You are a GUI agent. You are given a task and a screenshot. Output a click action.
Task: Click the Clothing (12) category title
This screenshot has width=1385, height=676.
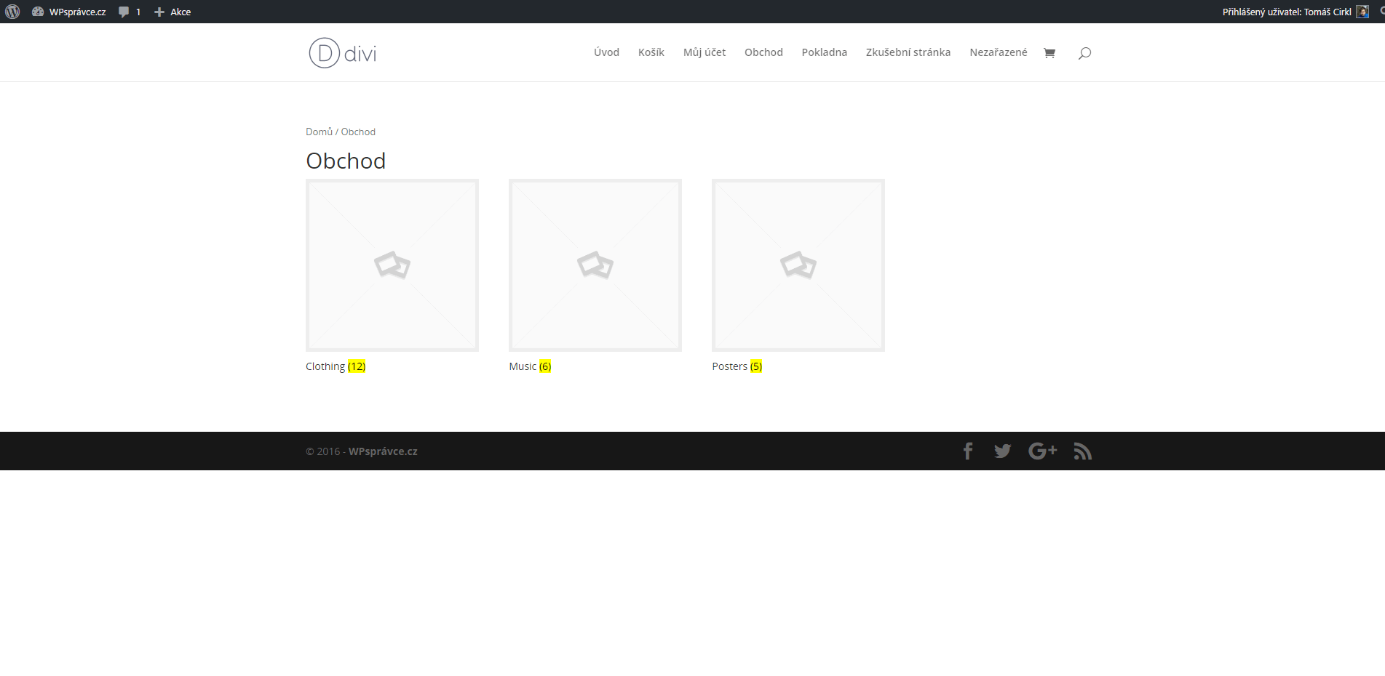(336, 366)
